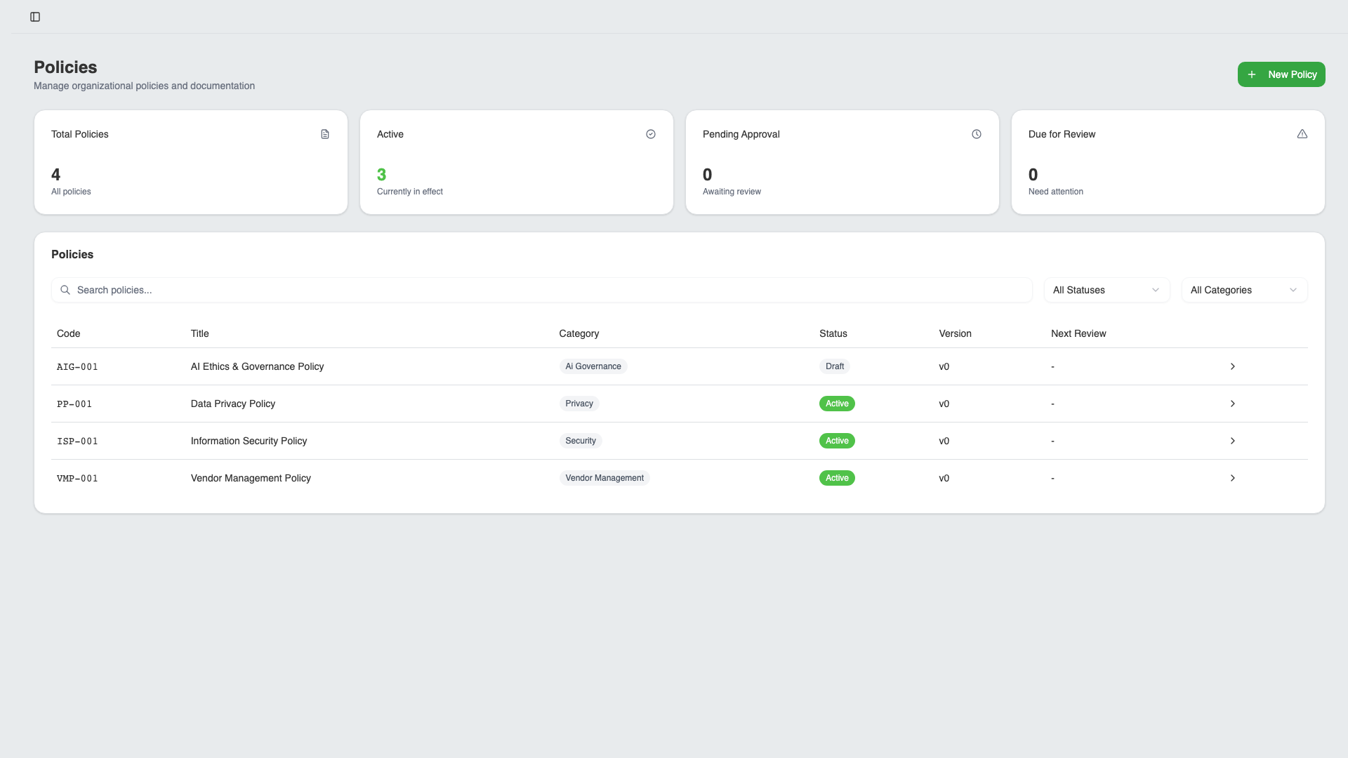The image size is (1348, 758).
Task: Select the Information Security Policy row title
Action: (x=249, y=441)
